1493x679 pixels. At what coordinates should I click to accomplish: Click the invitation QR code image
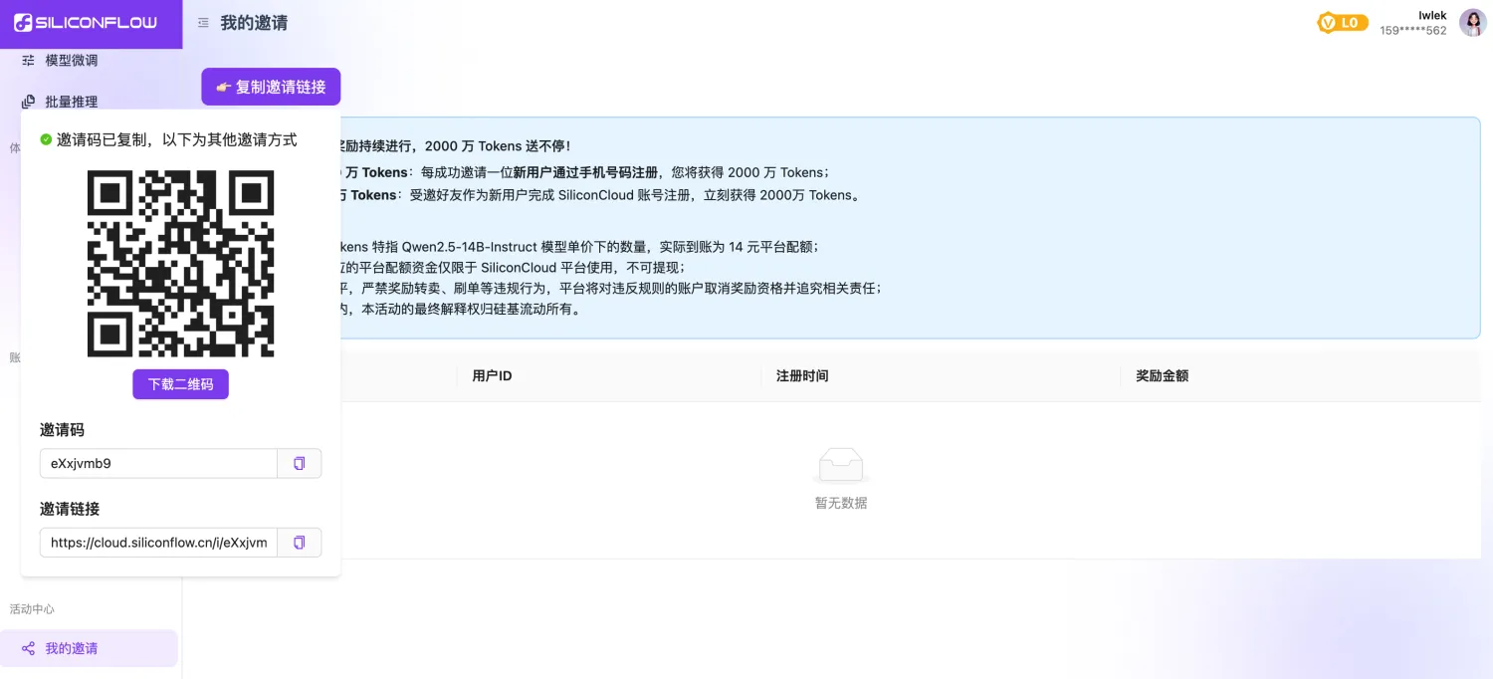[x=180, y=264]
